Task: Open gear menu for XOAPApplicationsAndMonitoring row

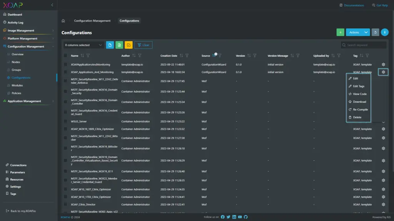Action: tap(383, 64)
